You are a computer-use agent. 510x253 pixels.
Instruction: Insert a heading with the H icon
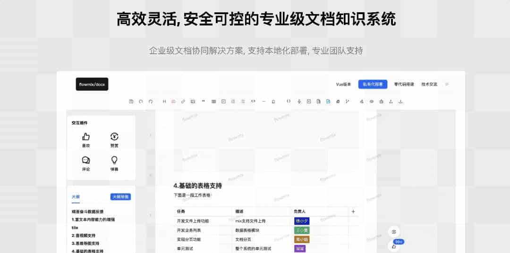pyautogui.click(x=164, y=101)
